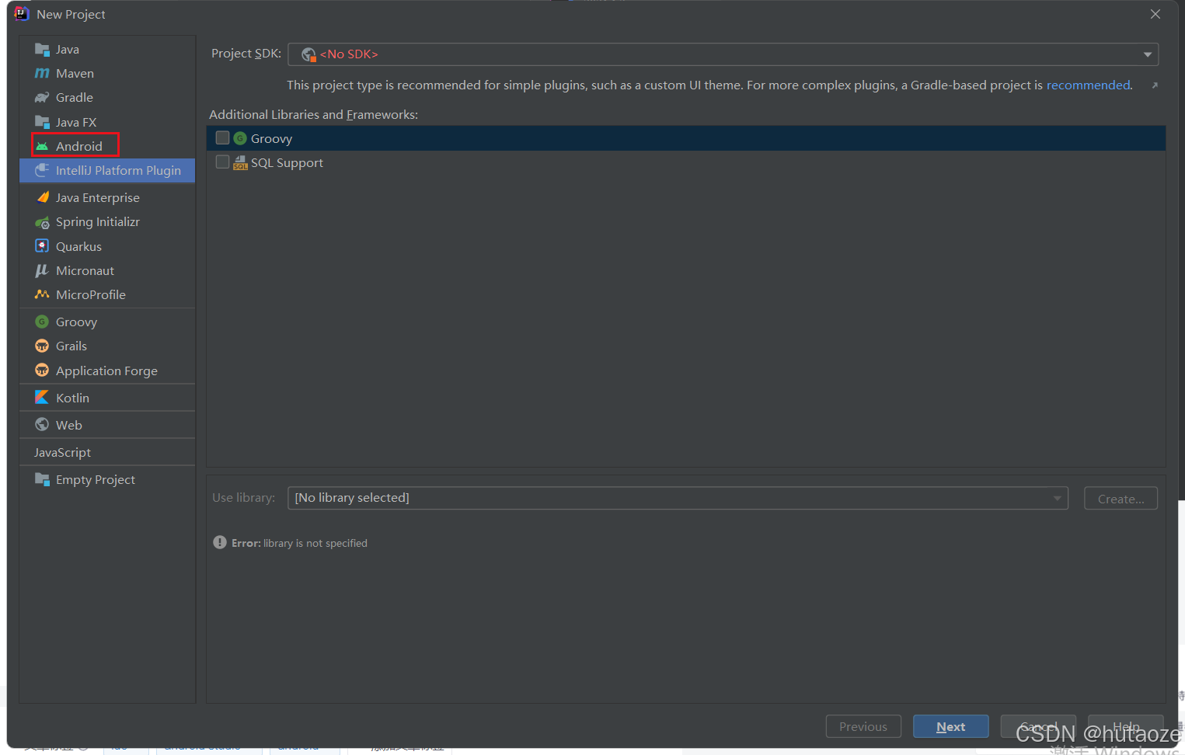
Task: Click the MicroProfile icon
Action: pos(42,294)
